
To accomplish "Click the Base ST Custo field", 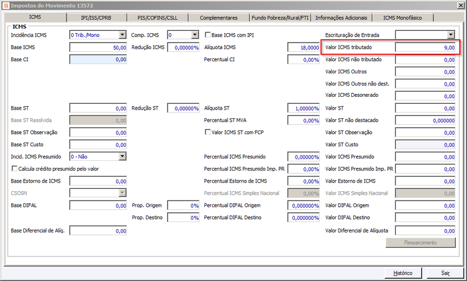I will click(98, 145).
